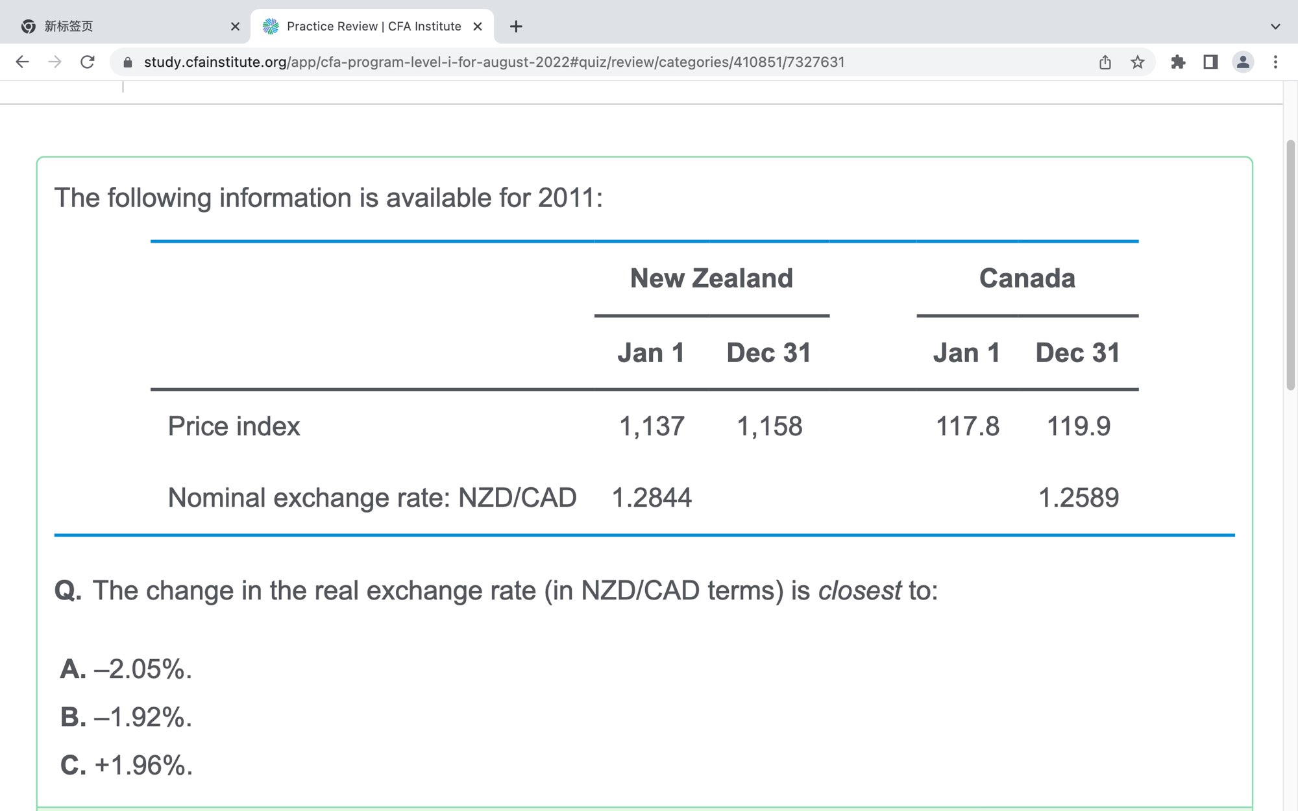
Task: Close the Practice Review tab
Action: pyautogui.click(x=478, y=27)
